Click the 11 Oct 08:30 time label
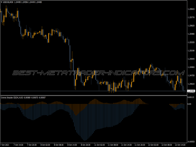Image resolution: width=196 pixels, height=147 pixels. click(x=113, y=145)
